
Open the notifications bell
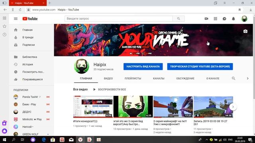pyautogui.click(x=233, y=19)
